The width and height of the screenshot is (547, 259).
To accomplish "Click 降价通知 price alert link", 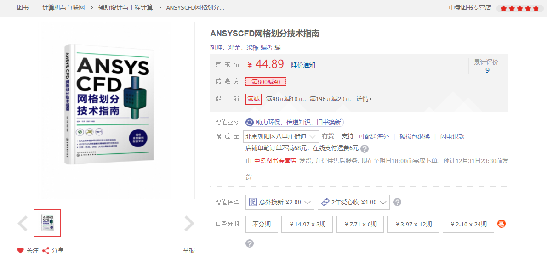I will (x=303, y=64).
